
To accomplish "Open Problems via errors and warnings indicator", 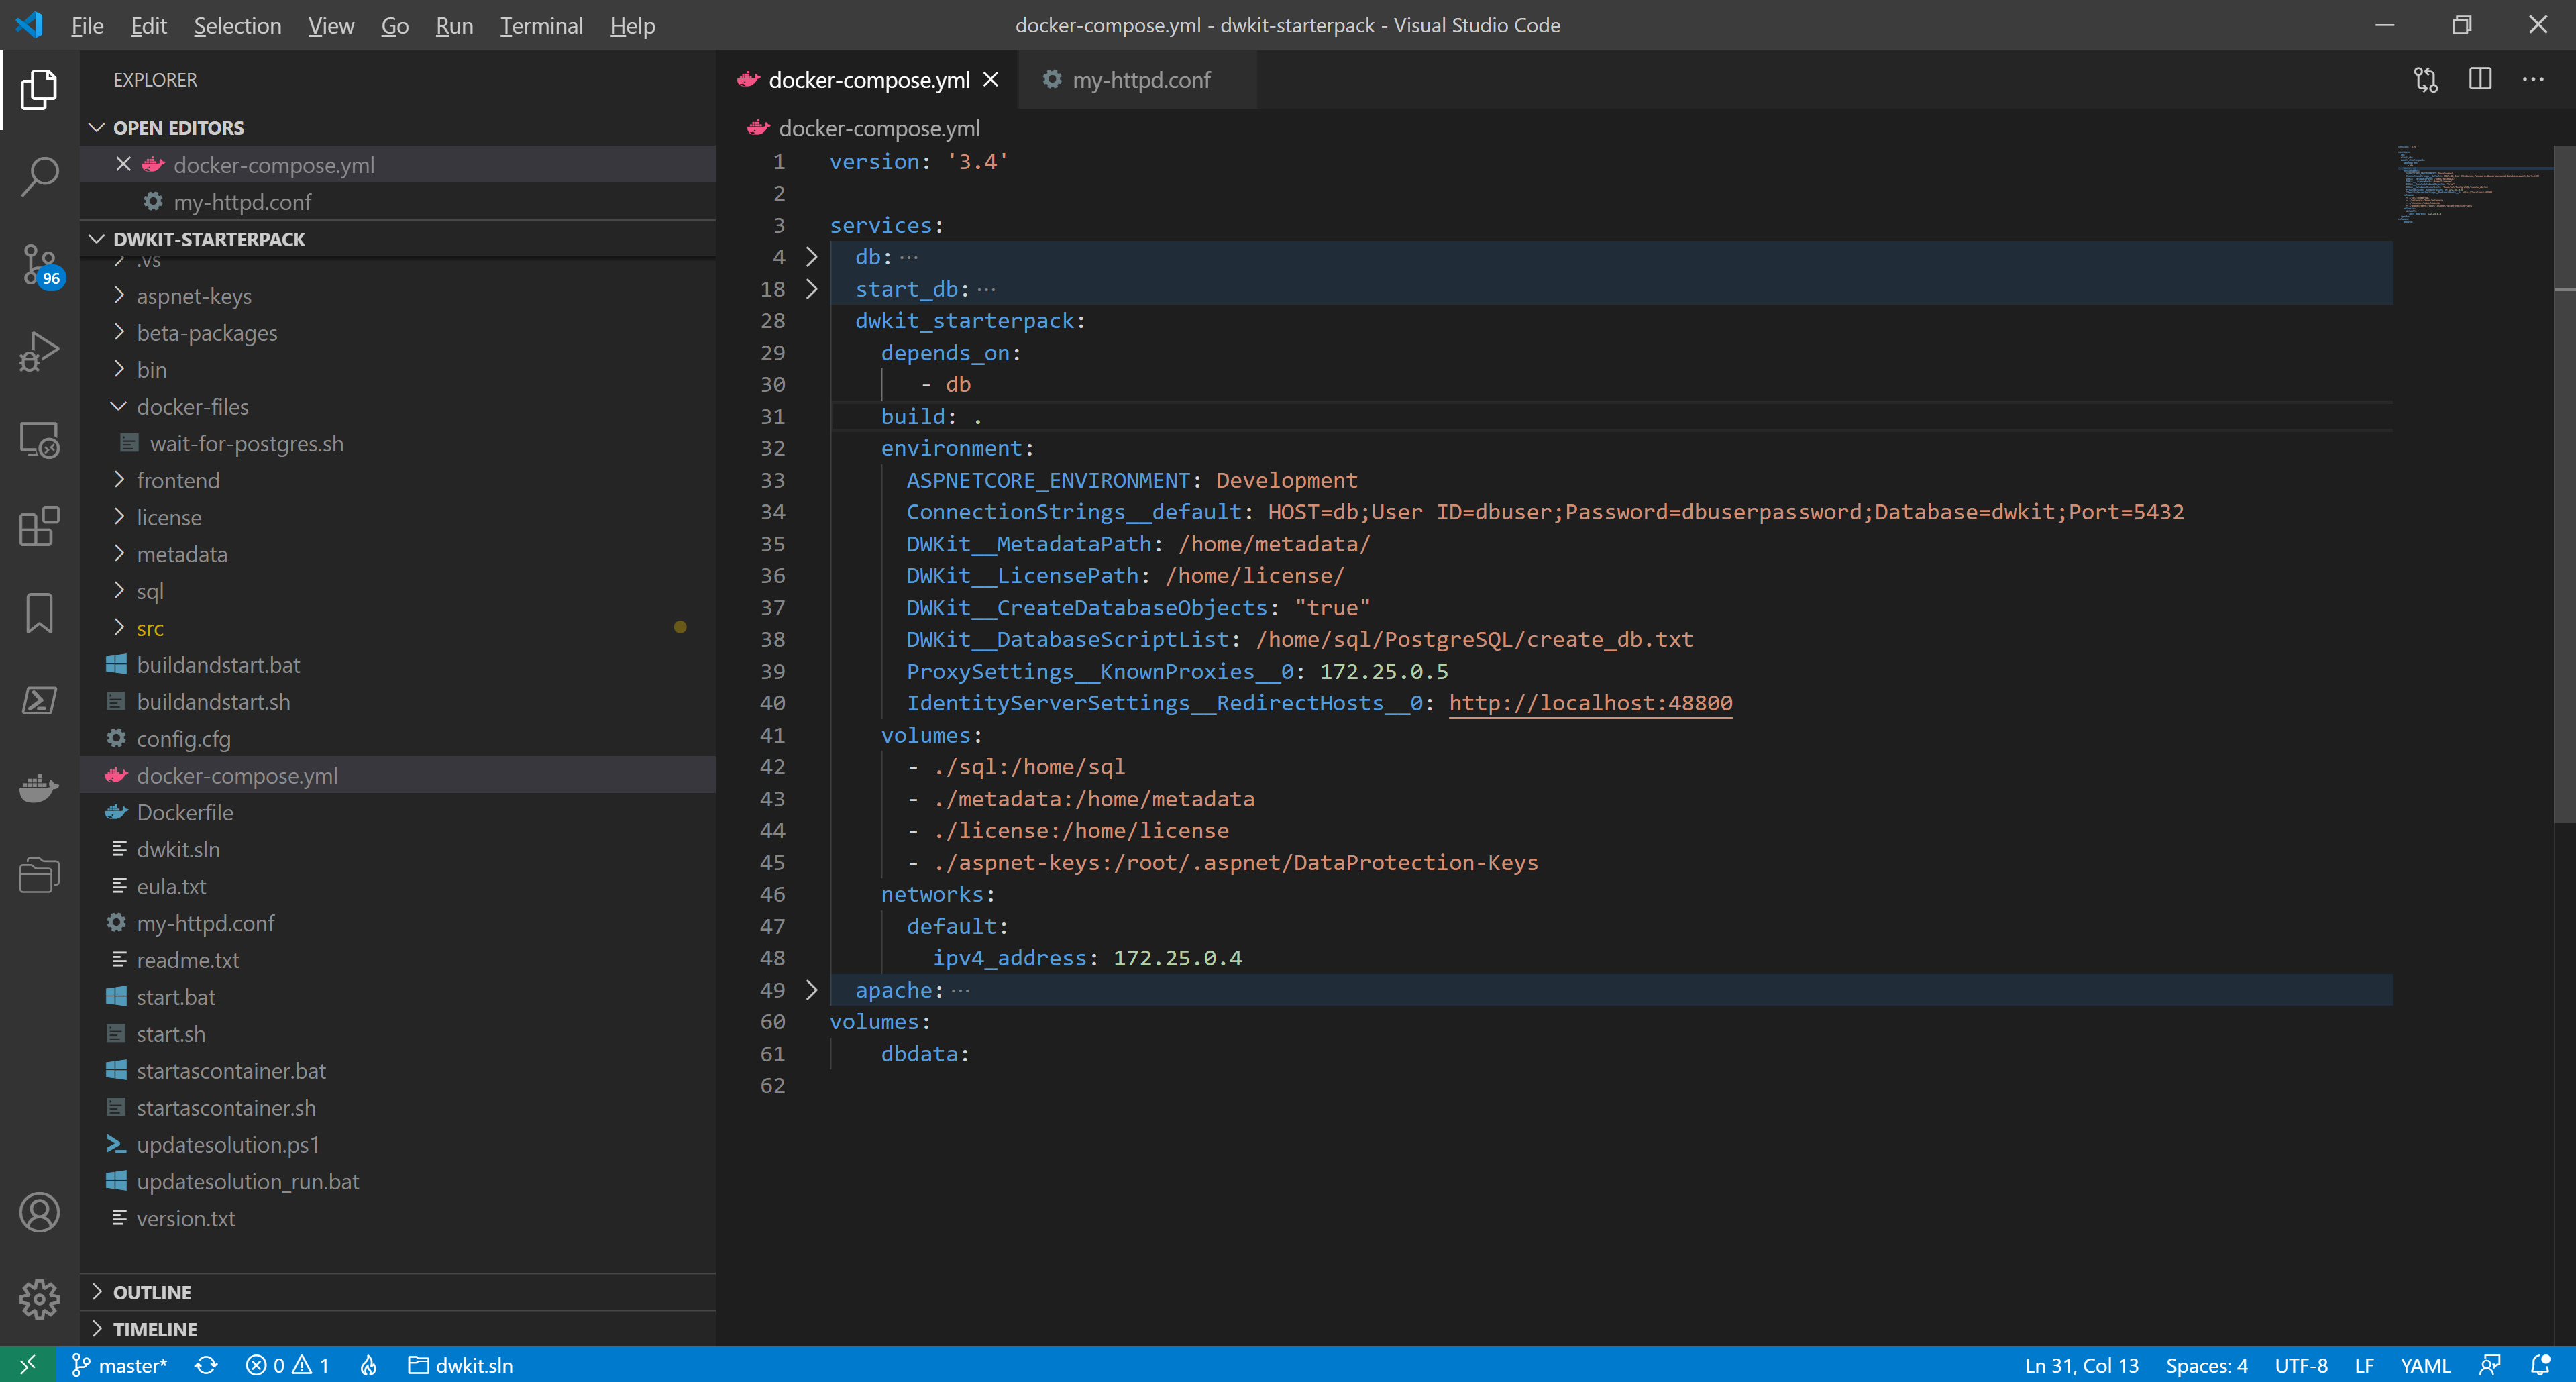I will click(x=287, y=1365).
